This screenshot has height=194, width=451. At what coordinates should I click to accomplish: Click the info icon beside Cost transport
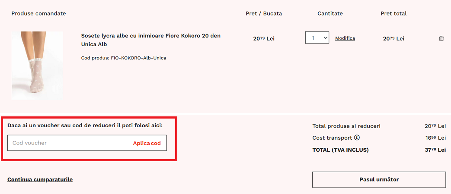point(357,138)
